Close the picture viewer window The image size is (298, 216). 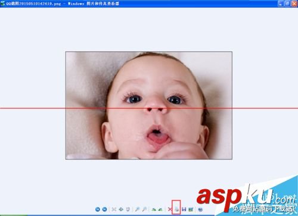(294, 4)
